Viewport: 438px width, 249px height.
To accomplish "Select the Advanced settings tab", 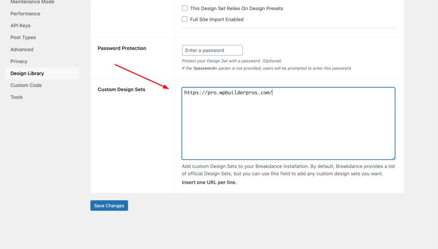I will (x=22, y=50).
